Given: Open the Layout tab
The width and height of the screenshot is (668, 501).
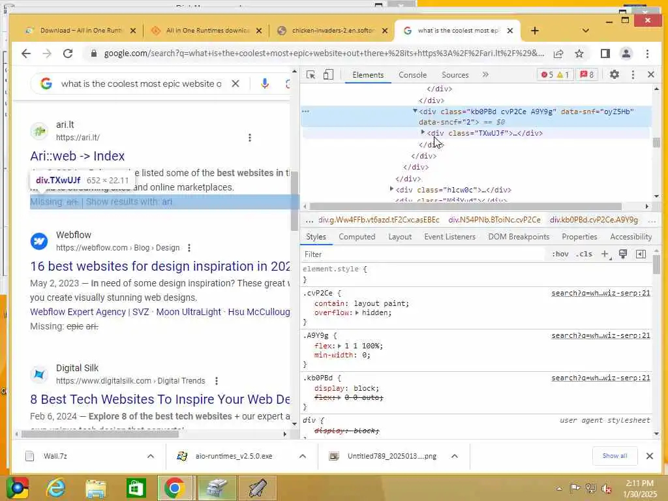Looking at the screenshot, I should (x=400, y=236).
